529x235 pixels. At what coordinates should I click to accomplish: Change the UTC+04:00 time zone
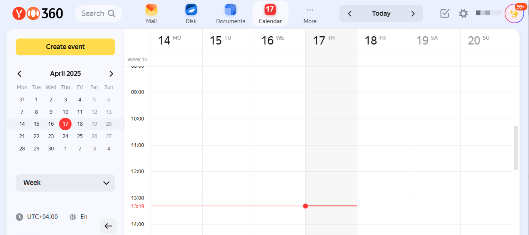pyautogui.click(x=37, y=217)
